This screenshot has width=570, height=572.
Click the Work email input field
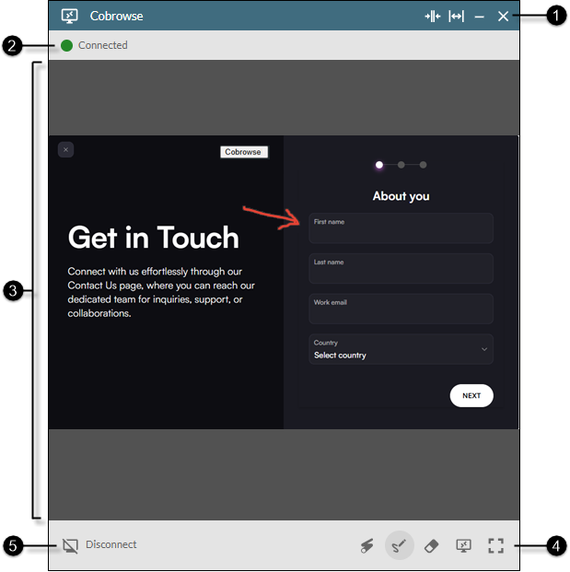pyautogui.click(x=401, y=309)
